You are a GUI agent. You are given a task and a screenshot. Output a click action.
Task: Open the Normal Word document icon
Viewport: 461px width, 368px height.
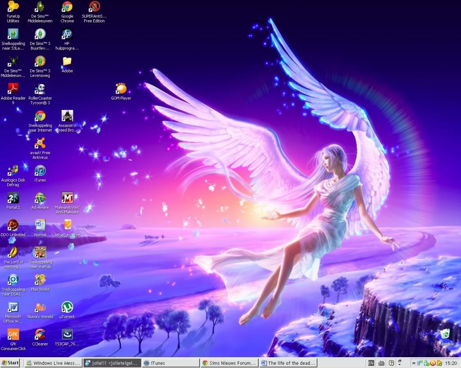(x=40, y=228)
